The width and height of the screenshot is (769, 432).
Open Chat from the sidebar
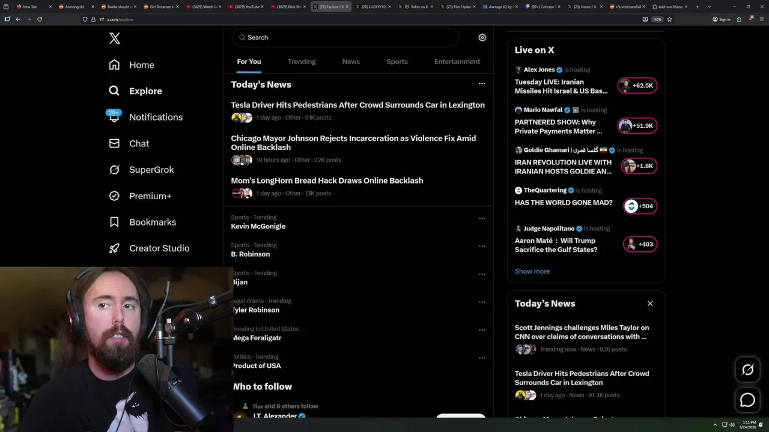[129, 143]
